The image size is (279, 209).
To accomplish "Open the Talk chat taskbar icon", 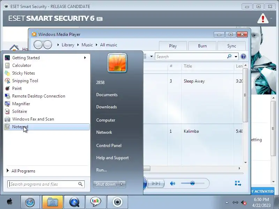I will [96, 202].
